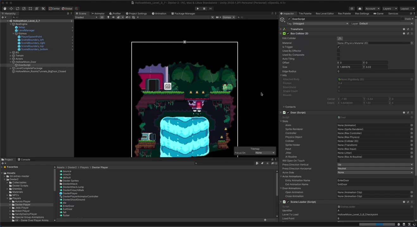Switch to the Animator tab
417x227 pixels.
pyautogui.click(x=98, y=14)
